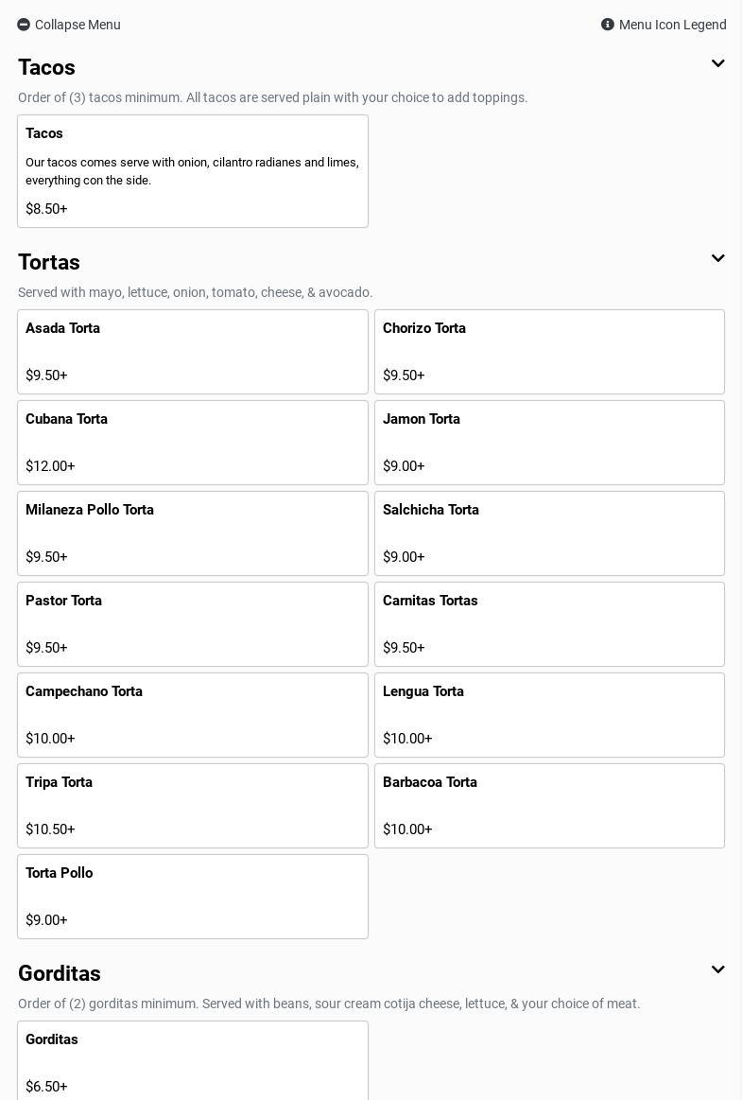Screen dimensions: 742x1100
Task: Open the Gorditas $6.50 item
Action: [193, 1061]
